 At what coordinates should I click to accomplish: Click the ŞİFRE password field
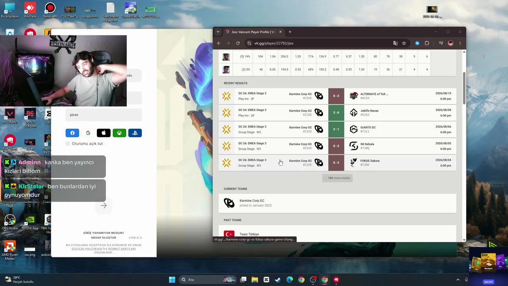[x=104, y=115]
